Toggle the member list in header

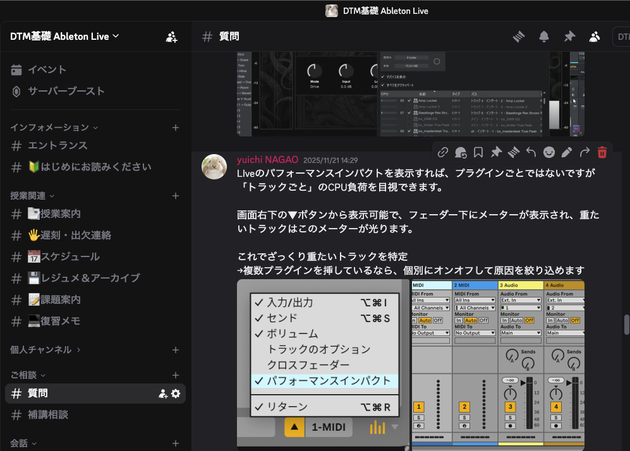click(595, 37)
